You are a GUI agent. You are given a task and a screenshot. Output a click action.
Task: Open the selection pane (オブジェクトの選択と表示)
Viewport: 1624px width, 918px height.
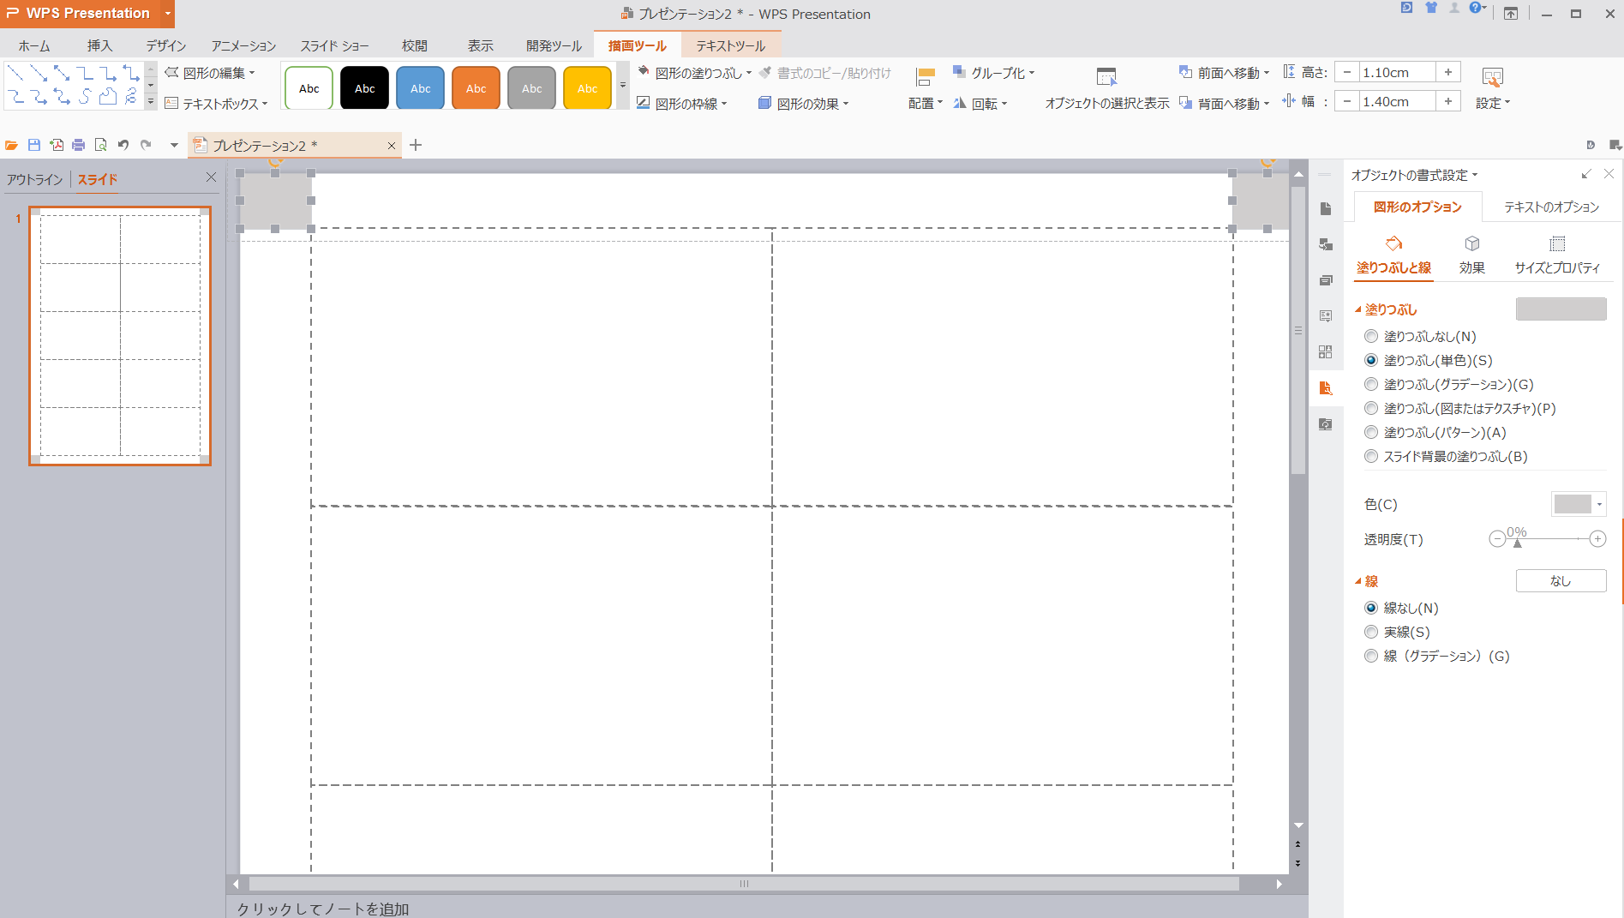pyautogui.click(x=1107, y=88)
